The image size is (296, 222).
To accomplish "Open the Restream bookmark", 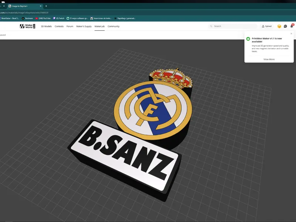I will click(x=27, y=18).
